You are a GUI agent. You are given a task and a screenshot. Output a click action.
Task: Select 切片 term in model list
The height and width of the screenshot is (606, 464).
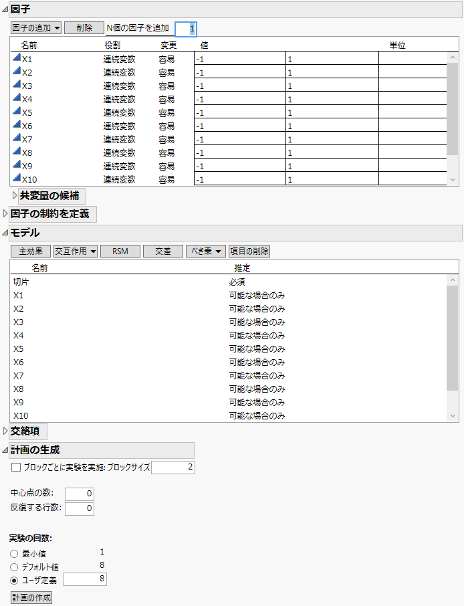tap(21, 282)
